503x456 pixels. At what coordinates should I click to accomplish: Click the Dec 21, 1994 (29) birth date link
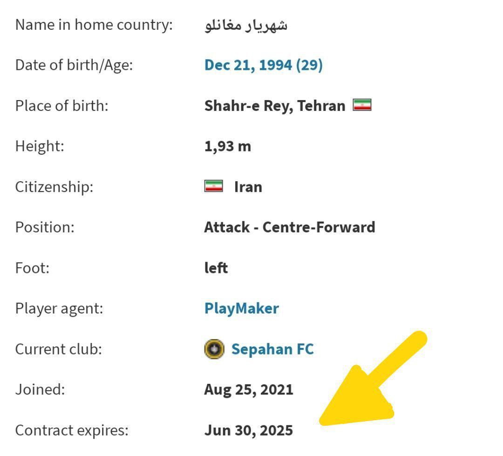[x=263, y=65]
